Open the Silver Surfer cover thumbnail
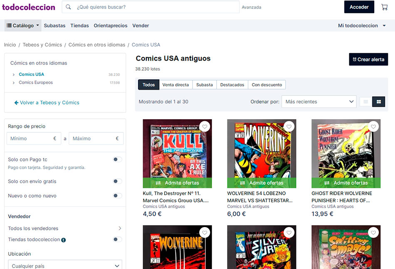The image size is (395, 269). coord(262,248)
